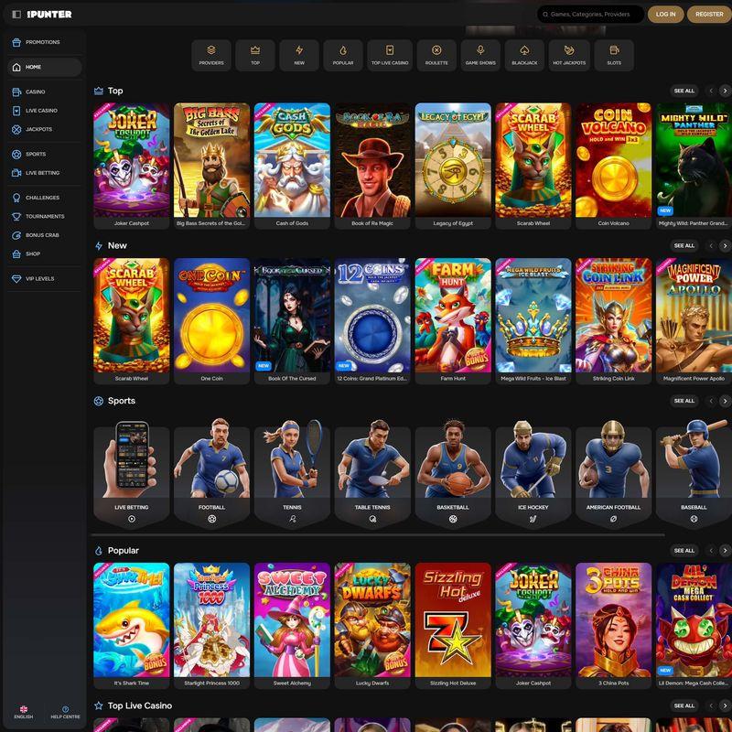This screenshot has height=732, width=732.
Task: Open Shop in the sidebar
Action: point(43,254)
